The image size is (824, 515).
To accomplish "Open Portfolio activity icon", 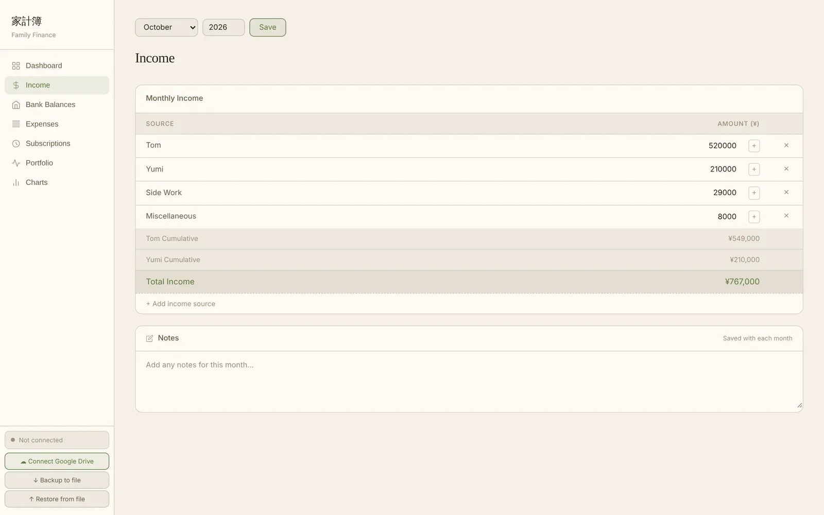I will pyautogui.click(x=16, y=163).
